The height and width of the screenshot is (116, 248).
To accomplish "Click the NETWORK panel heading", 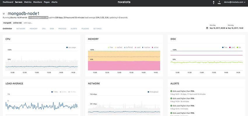I will [94, 84].
